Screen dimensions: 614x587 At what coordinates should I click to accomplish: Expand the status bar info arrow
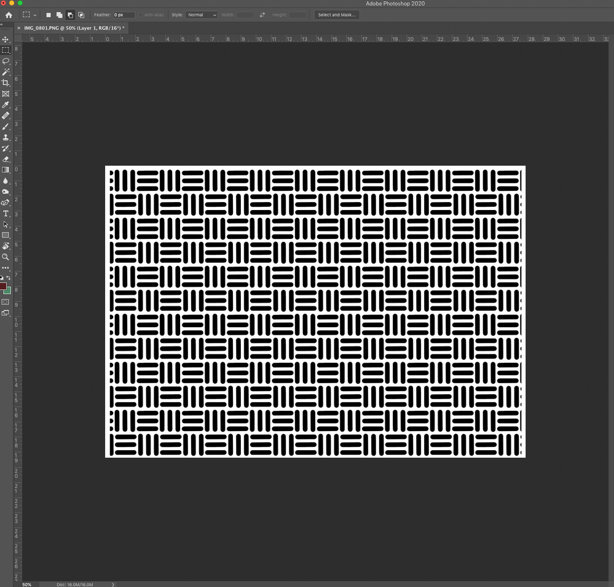[113, 585]
